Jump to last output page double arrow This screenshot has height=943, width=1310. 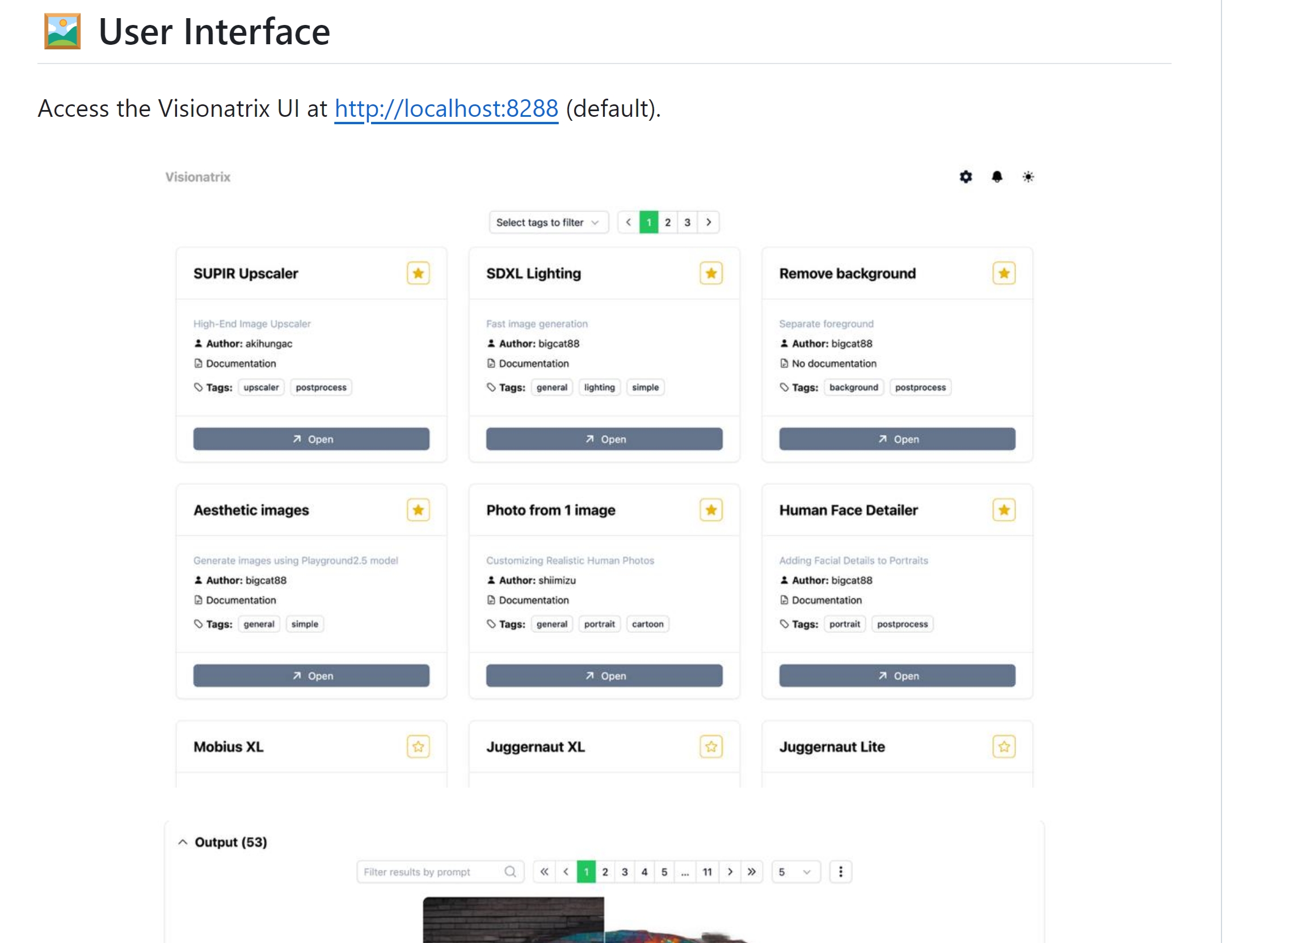coord(752,872)
